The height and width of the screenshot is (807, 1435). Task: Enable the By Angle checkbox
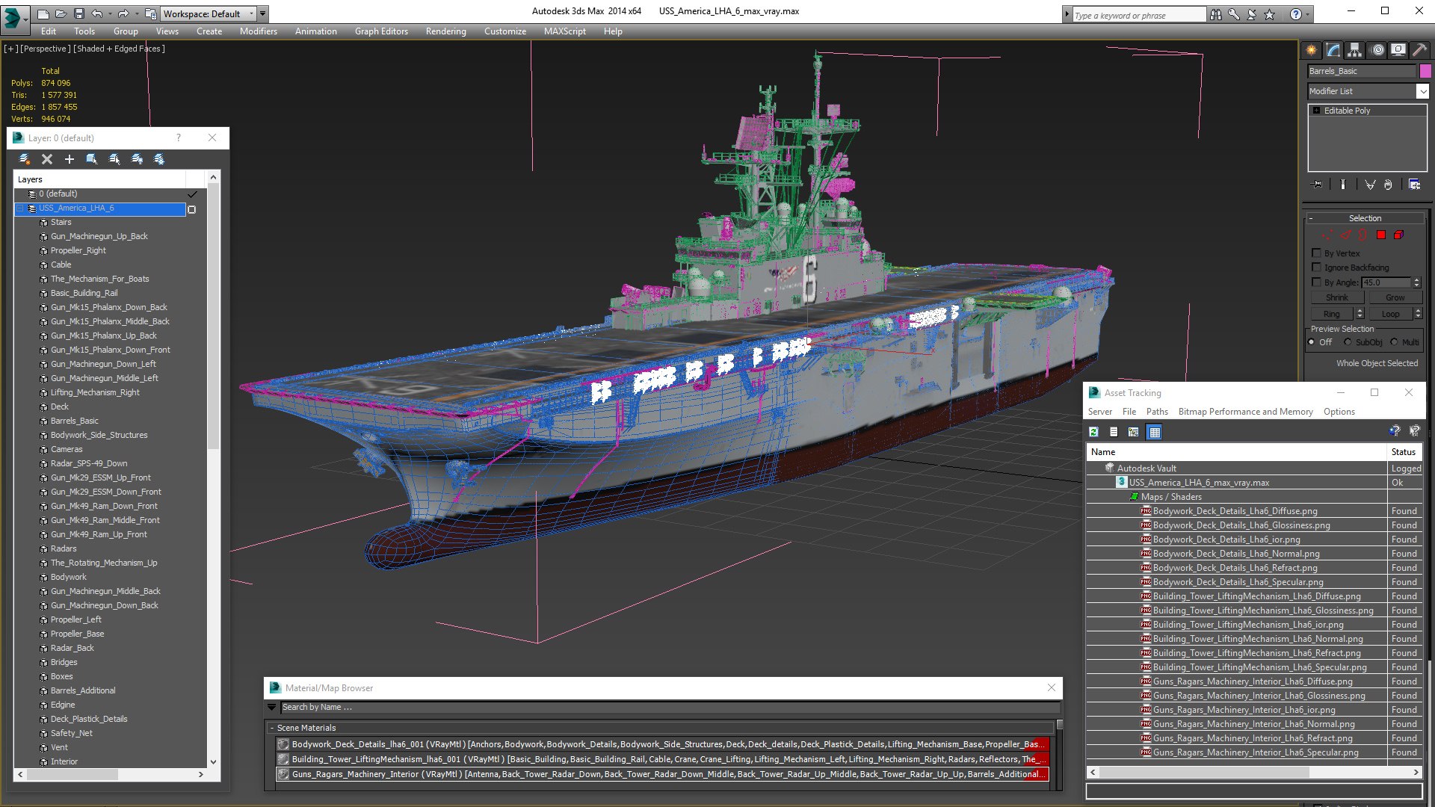1317,282
